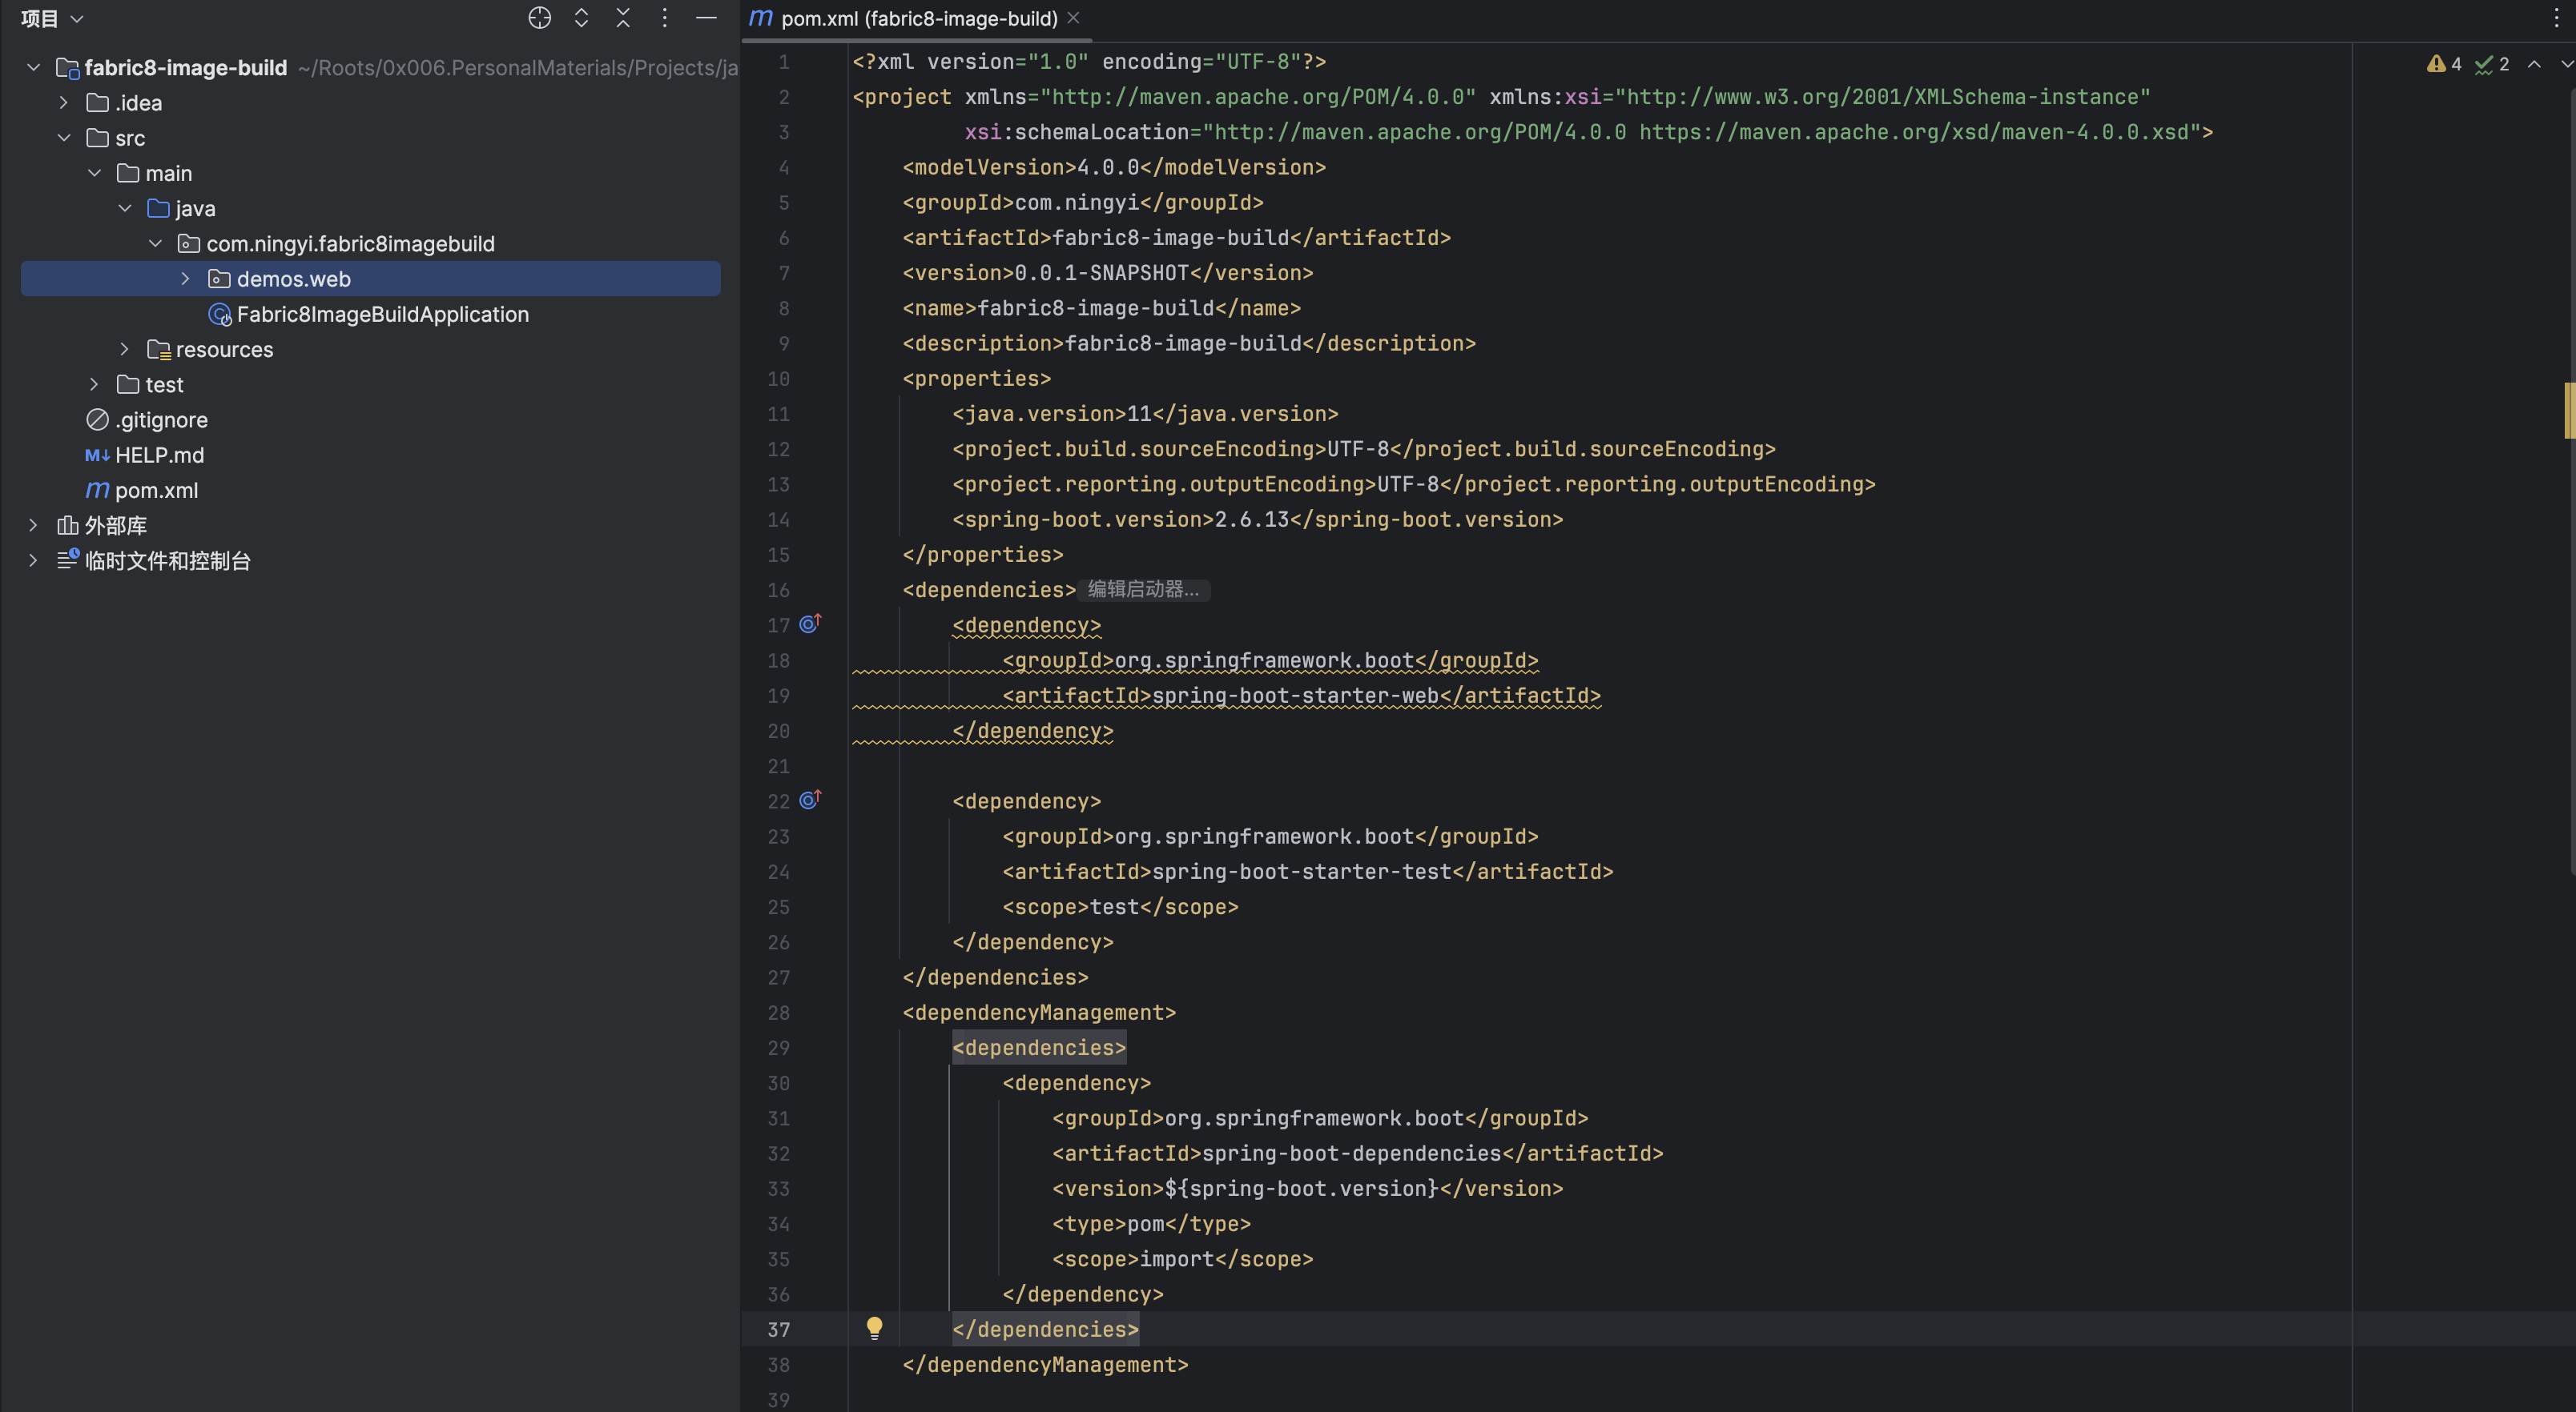Open the editor tabs kebab menu at far right
The width and height of the screenshot is (2576, 1412).
coord(2556,18)
